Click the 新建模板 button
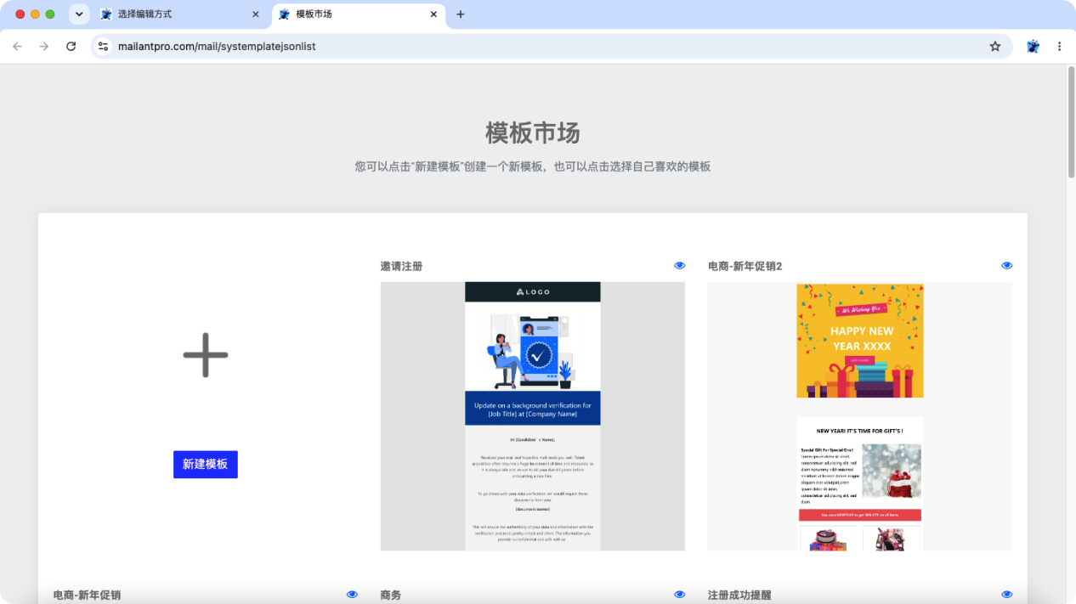 (206, 465)
